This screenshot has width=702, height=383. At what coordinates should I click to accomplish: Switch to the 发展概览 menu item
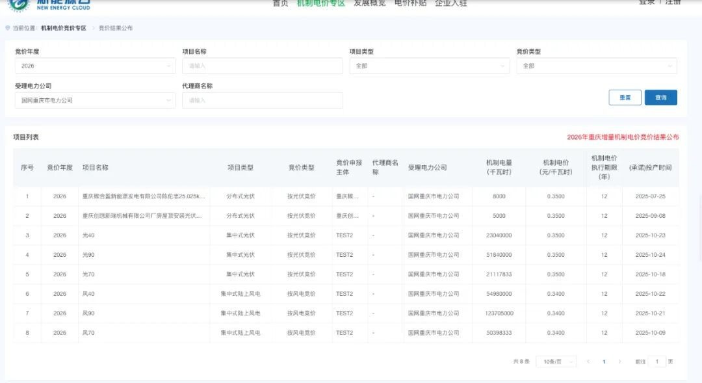369,3
